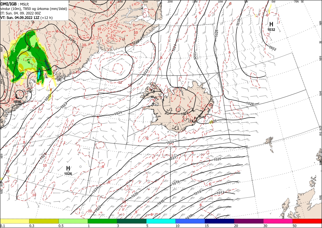Click the "15W" longitude label at top
This screenshot has height=228, width=322.
click(195, 2)
